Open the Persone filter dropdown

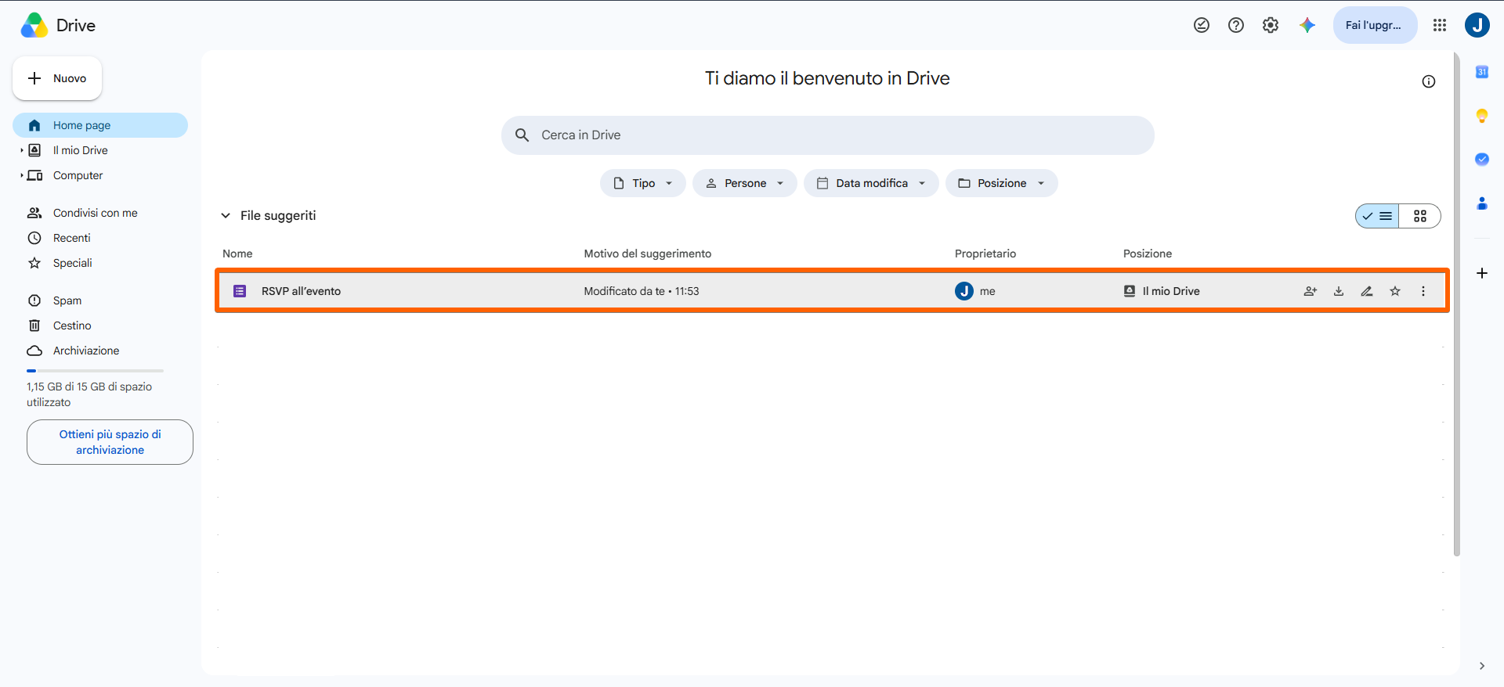(745, 183)
